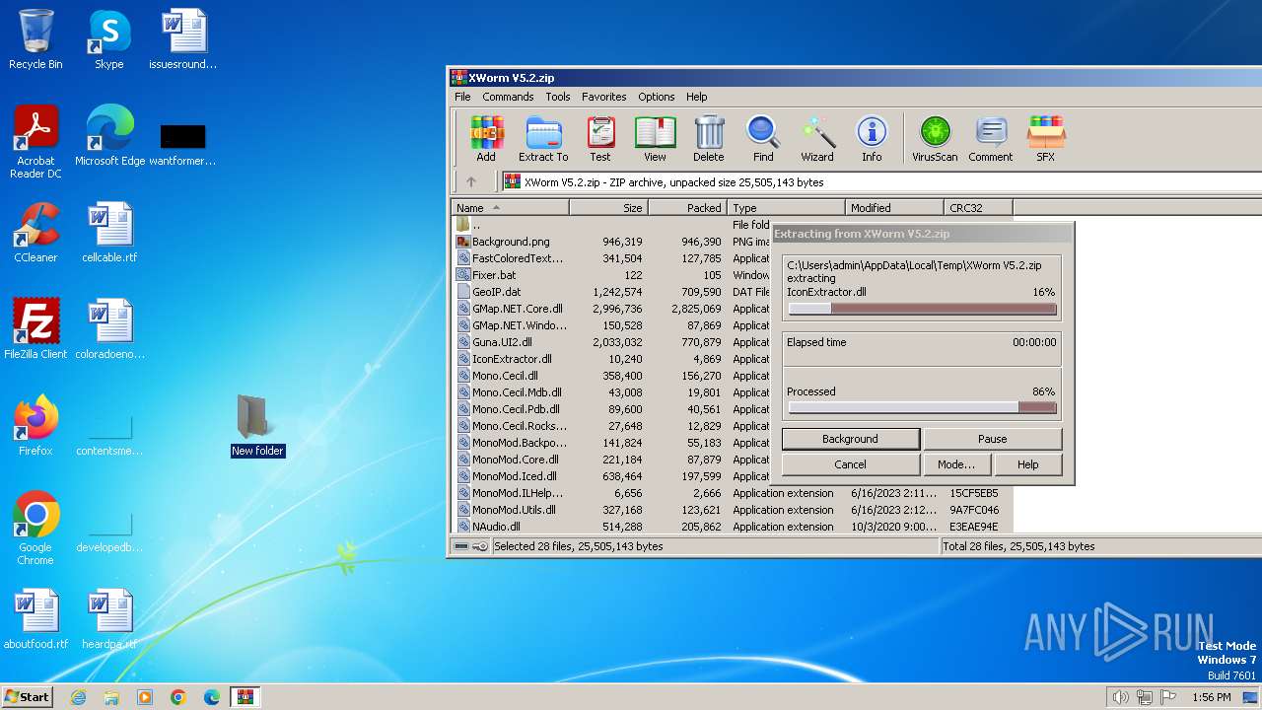Open the Options menu
1262x710 pixels.
click(x=656, y=97)
